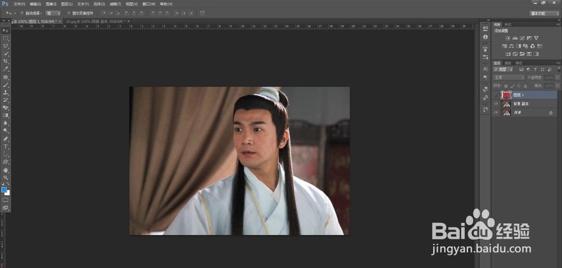Show 图层 1 layer visibility
562x268 pixels.
[x=496, y=95]
